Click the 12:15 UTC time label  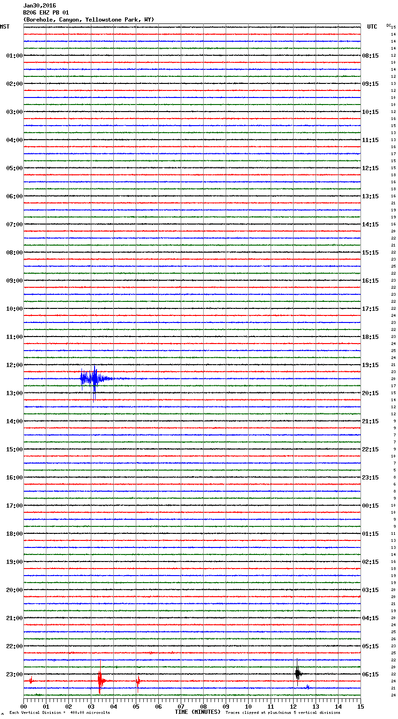[370, 168]
